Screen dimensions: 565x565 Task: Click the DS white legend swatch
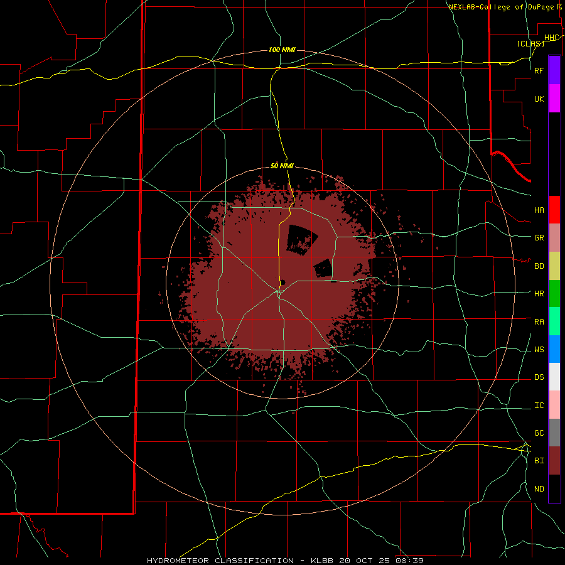click(x=554, y=377)
